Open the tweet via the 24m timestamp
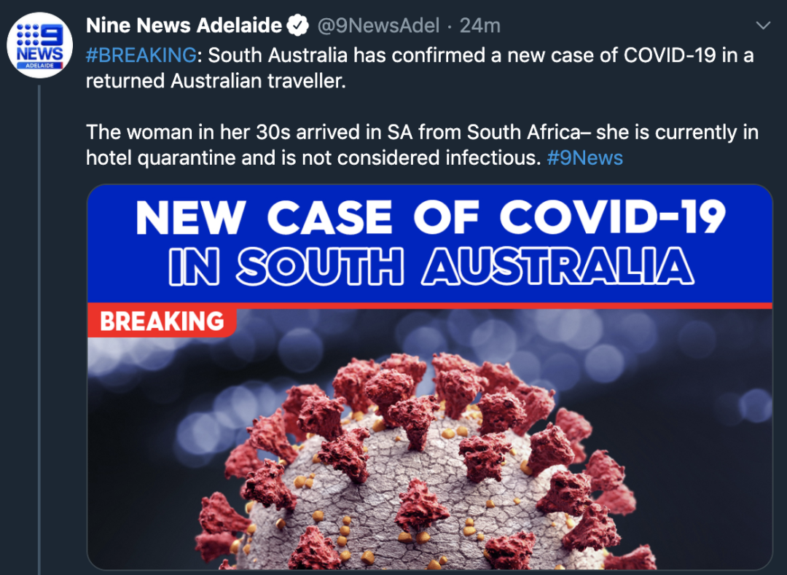This screenshot has height=575, width=787. click(x=479, y=26)
